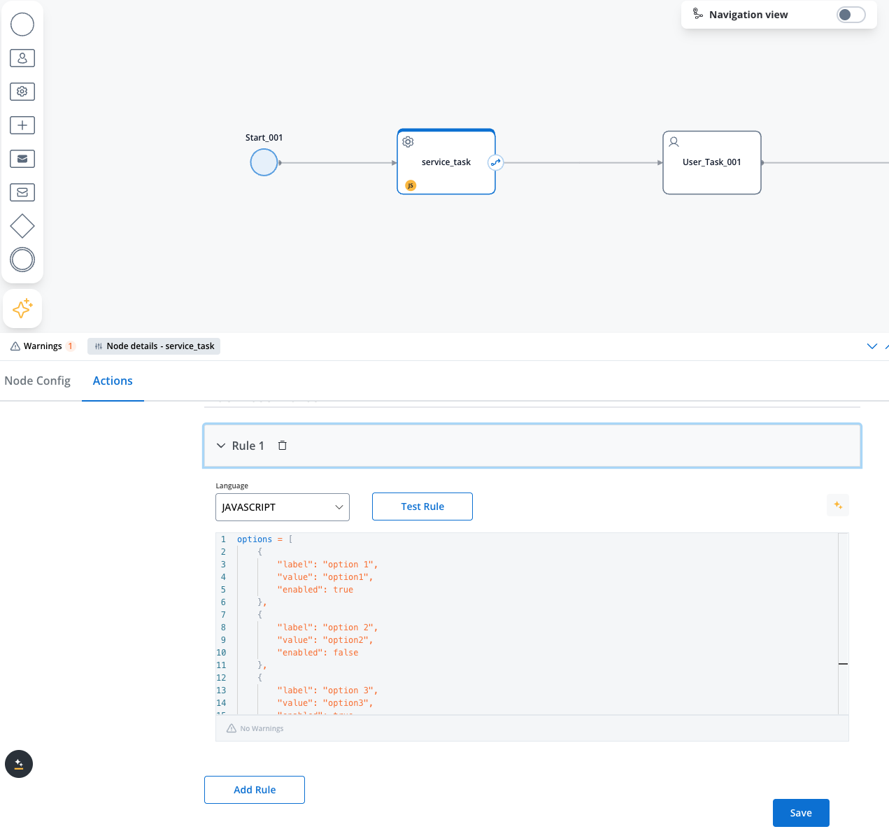The image size is (889, 836).
Task: Collapse the bottom details panel chevron
Action: coord(872,346)
